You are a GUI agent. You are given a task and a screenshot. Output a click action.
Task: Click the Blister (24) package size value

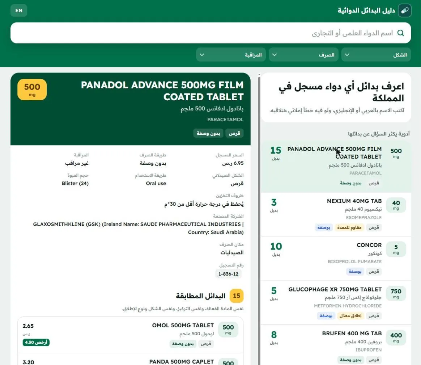(x=75, y=183)
